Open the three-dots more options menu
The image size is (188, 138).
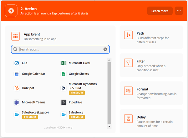pyautogui.click(x=179, y=11)
